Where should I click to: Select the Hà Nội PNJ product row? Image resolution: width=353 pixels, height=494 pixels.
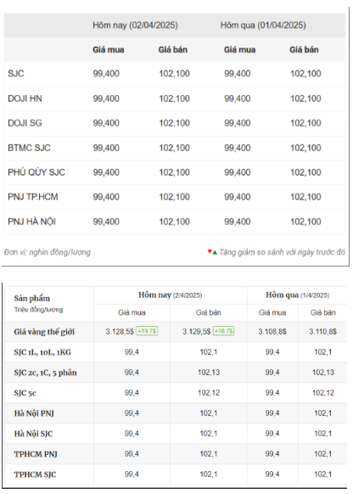(176, 413)
